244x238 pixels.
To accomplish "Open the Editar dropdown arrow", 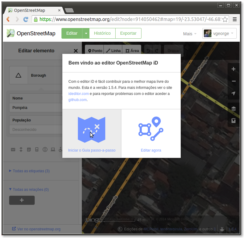I will click(86, 33).
